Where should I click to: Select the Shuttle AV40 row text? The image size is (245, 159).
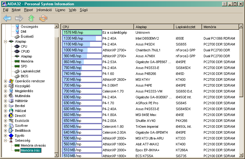click(145, 121)
